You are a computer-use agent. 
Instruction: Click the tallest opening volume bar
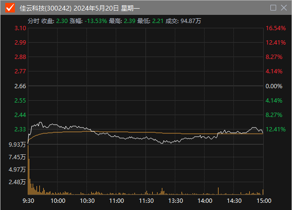pyautogui.click(x=28, y=170)
